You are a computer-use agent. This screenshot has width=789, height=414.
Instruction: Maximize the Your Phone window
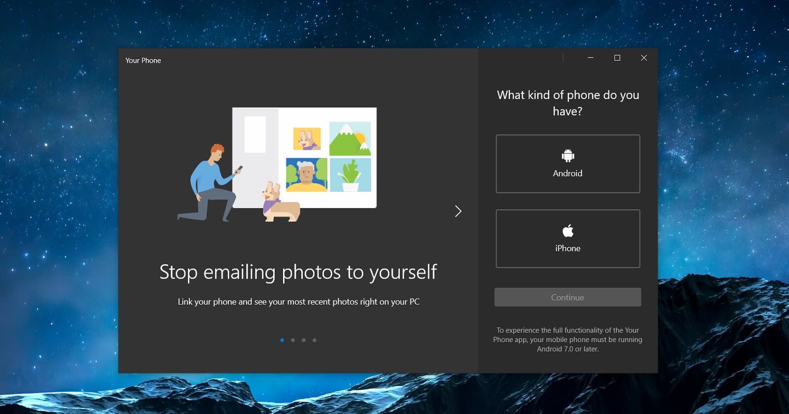pos(617,58)
